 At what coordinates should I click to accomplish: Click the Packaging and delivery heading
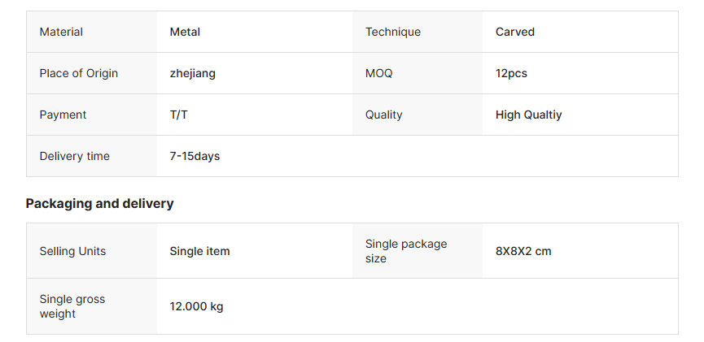(x=100, y=203)
